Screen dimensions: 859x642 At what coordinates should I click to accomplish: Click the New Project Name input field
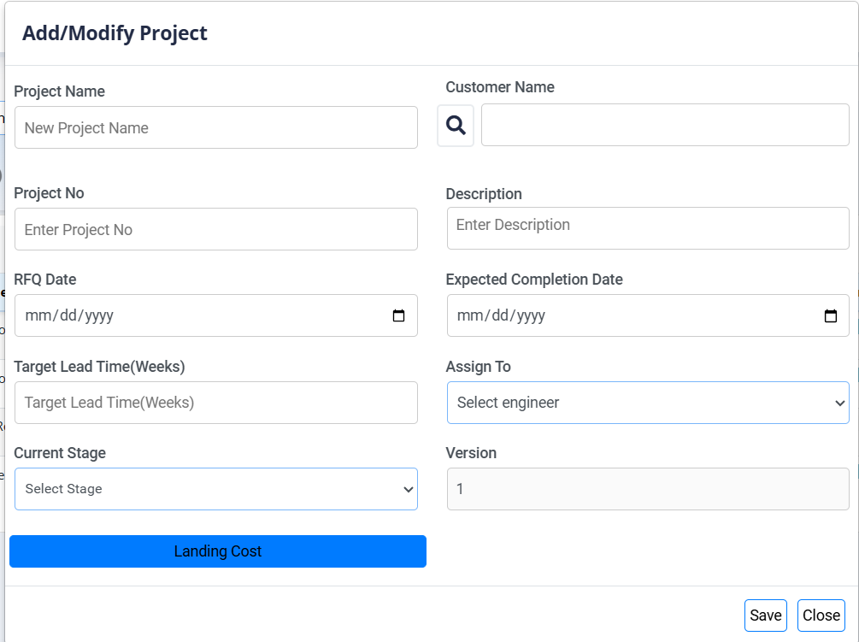click(x=216, y=127)
